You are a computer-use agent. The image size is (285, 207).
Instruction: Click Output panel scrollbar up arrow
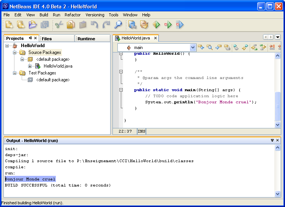point(277,148)
